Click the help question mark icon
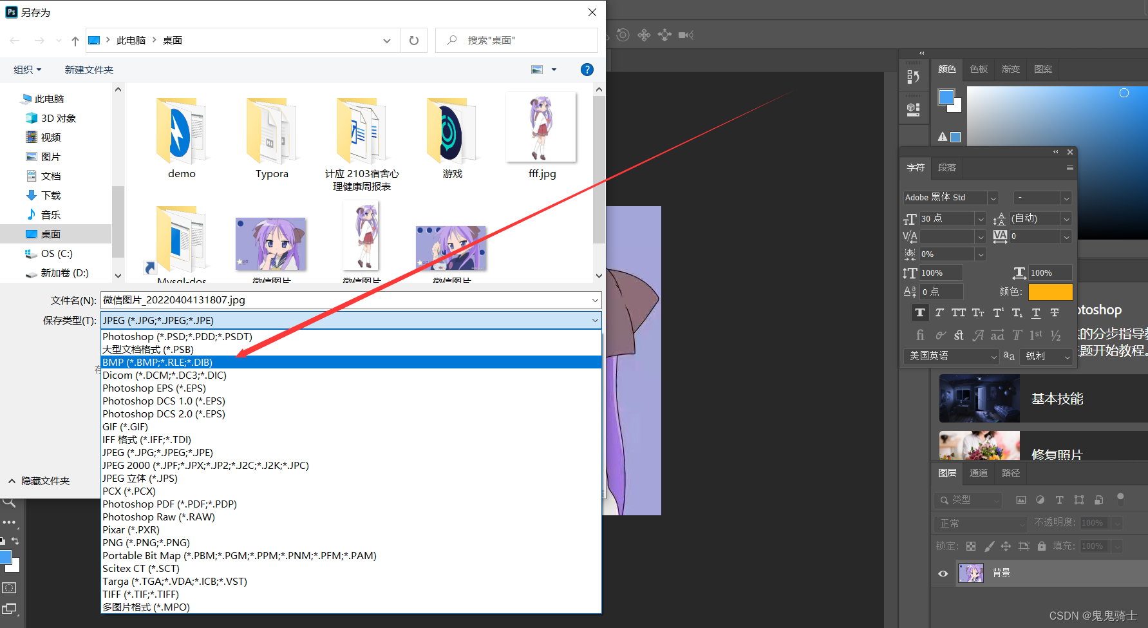 click(x=587, y=70)
